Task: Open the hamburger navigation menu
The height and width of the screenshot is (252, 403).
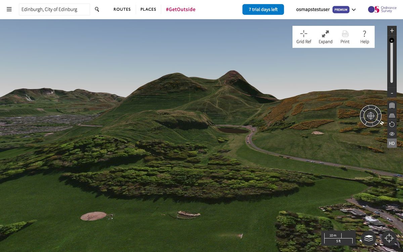Action: pos(9,9)
